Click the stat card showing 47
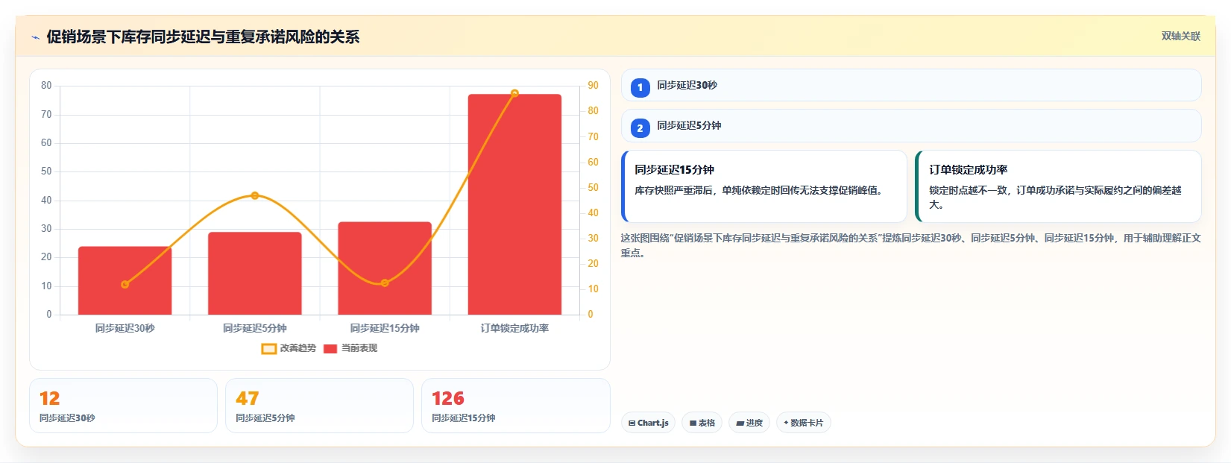This screenshot has height=463, width=1231. click(x=319, y=406)
